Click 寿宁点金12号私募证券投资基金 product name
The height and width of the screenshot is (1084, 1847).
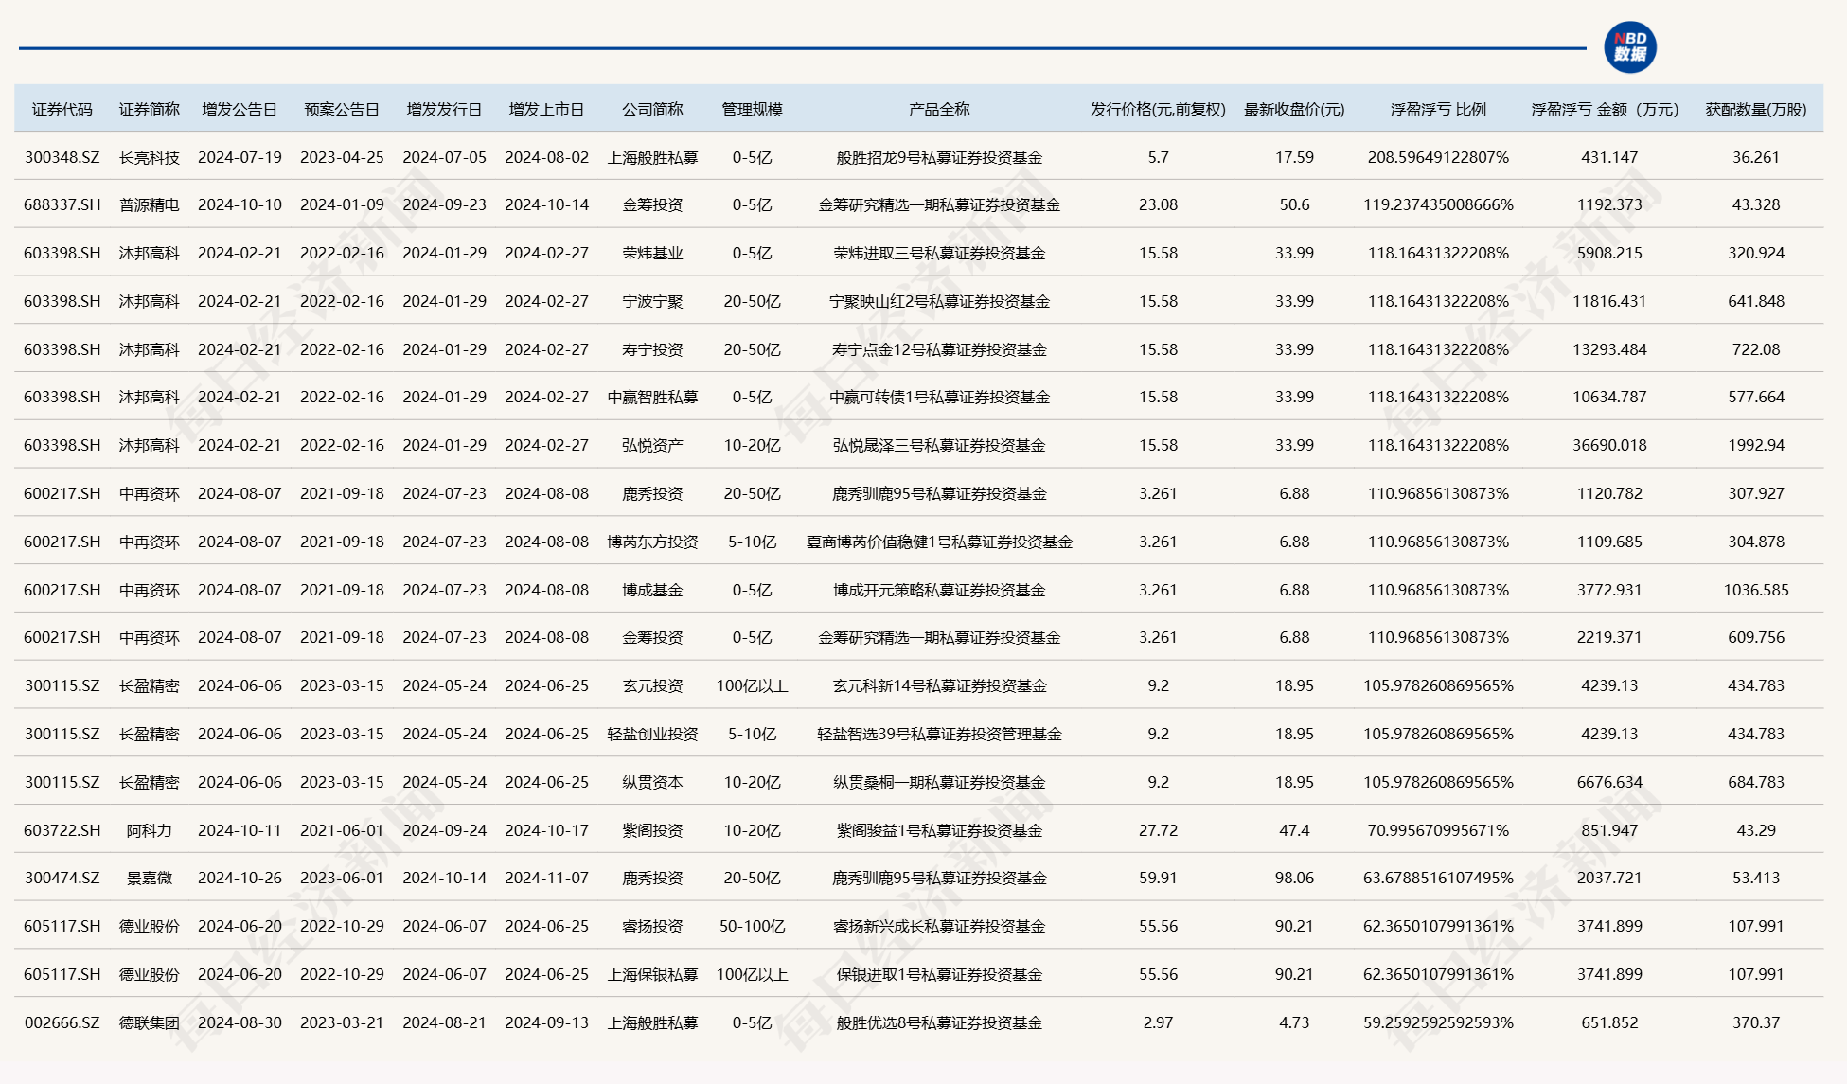[939, 349]
